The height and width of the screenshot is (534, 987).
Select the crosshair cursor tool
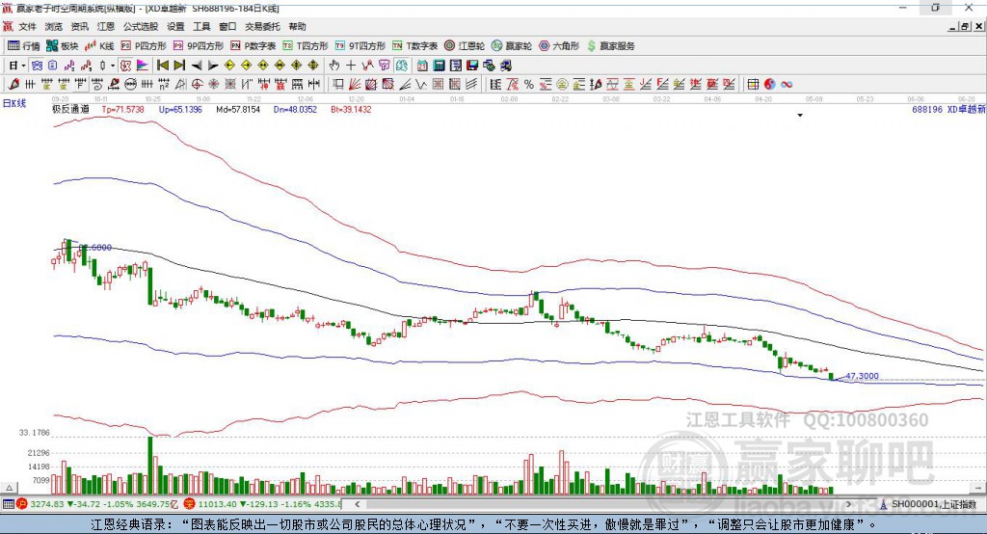point(351,66)
